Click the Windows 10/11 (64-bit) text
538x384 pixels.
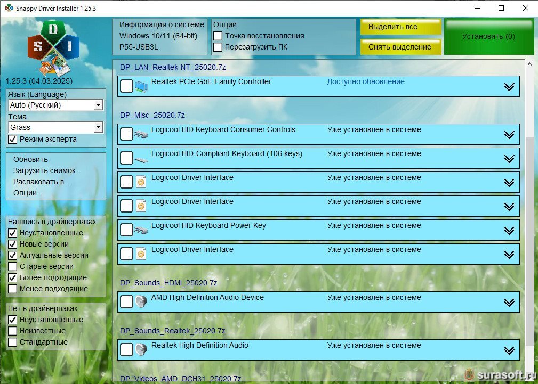(158, 36)
